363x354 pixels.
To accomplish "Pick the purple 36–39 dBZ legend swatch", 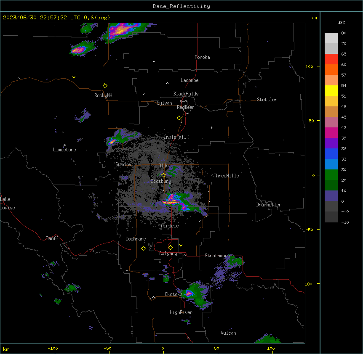I will click(x=331, y=143).
